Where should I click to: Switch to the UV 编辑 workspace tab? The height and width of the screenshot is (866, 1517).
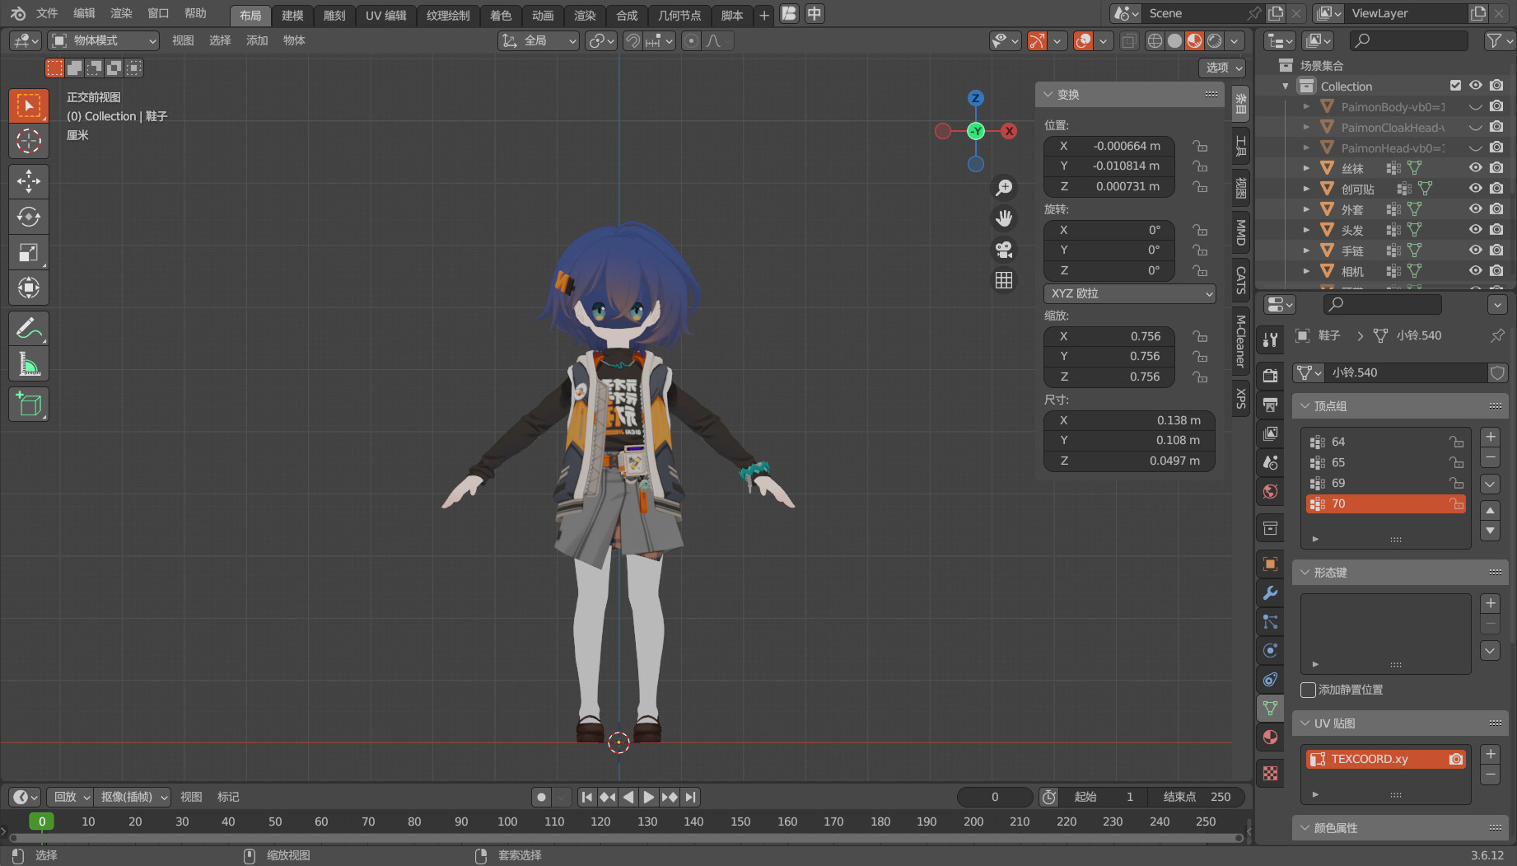click(x=385, y=14)
